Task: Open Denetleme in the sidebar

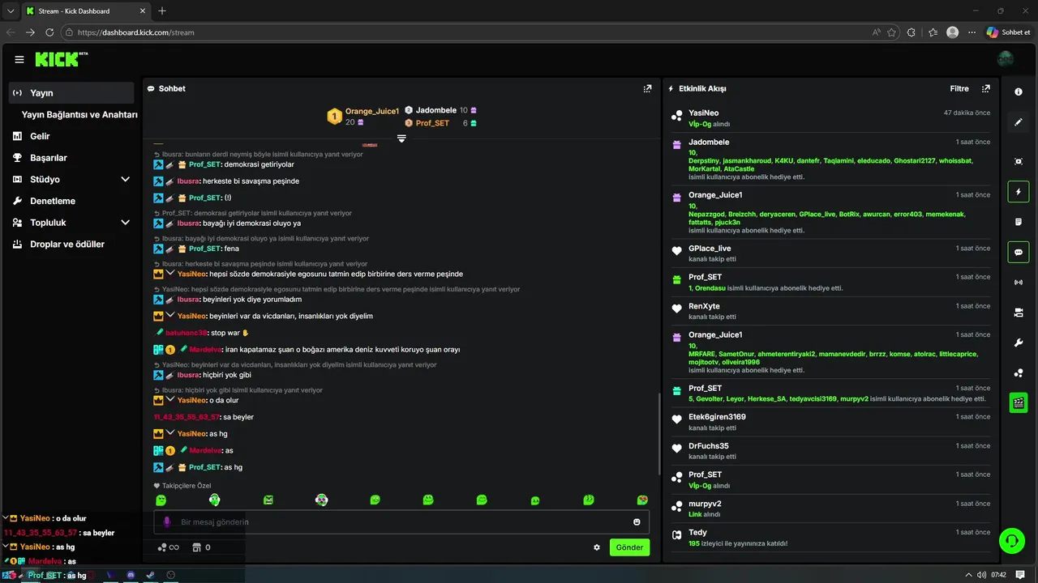Action: coord(53,201)
